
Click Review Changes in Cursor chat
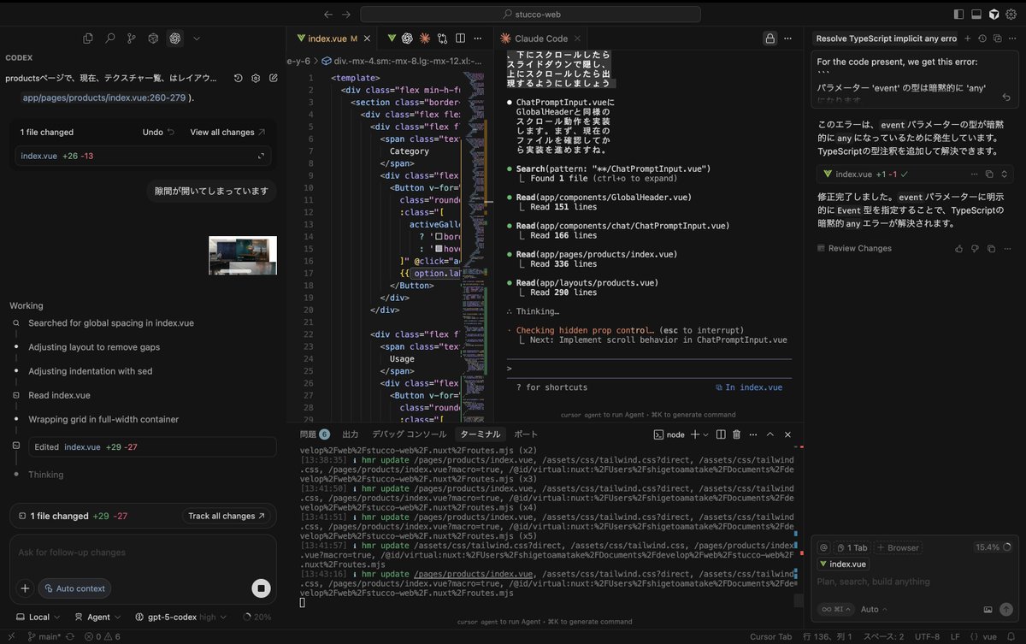(854, 248)
